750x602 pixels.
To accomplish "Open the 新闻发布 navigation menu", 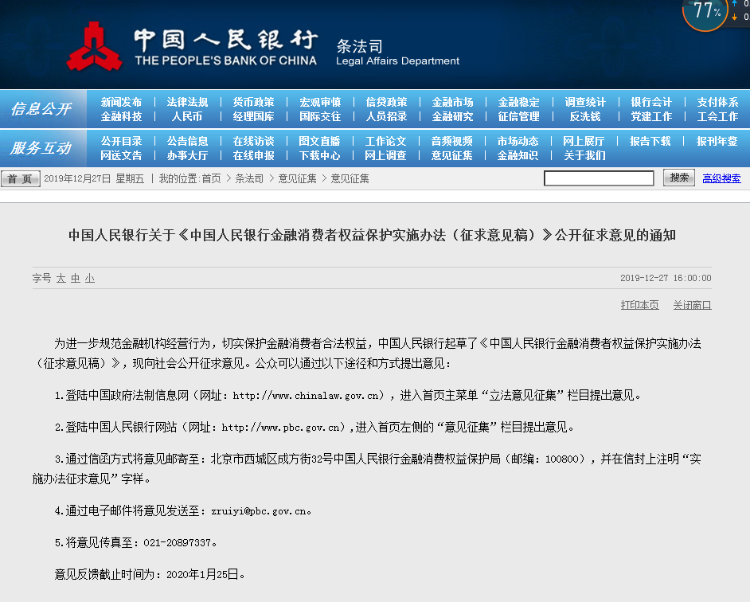I will [121, 100].
